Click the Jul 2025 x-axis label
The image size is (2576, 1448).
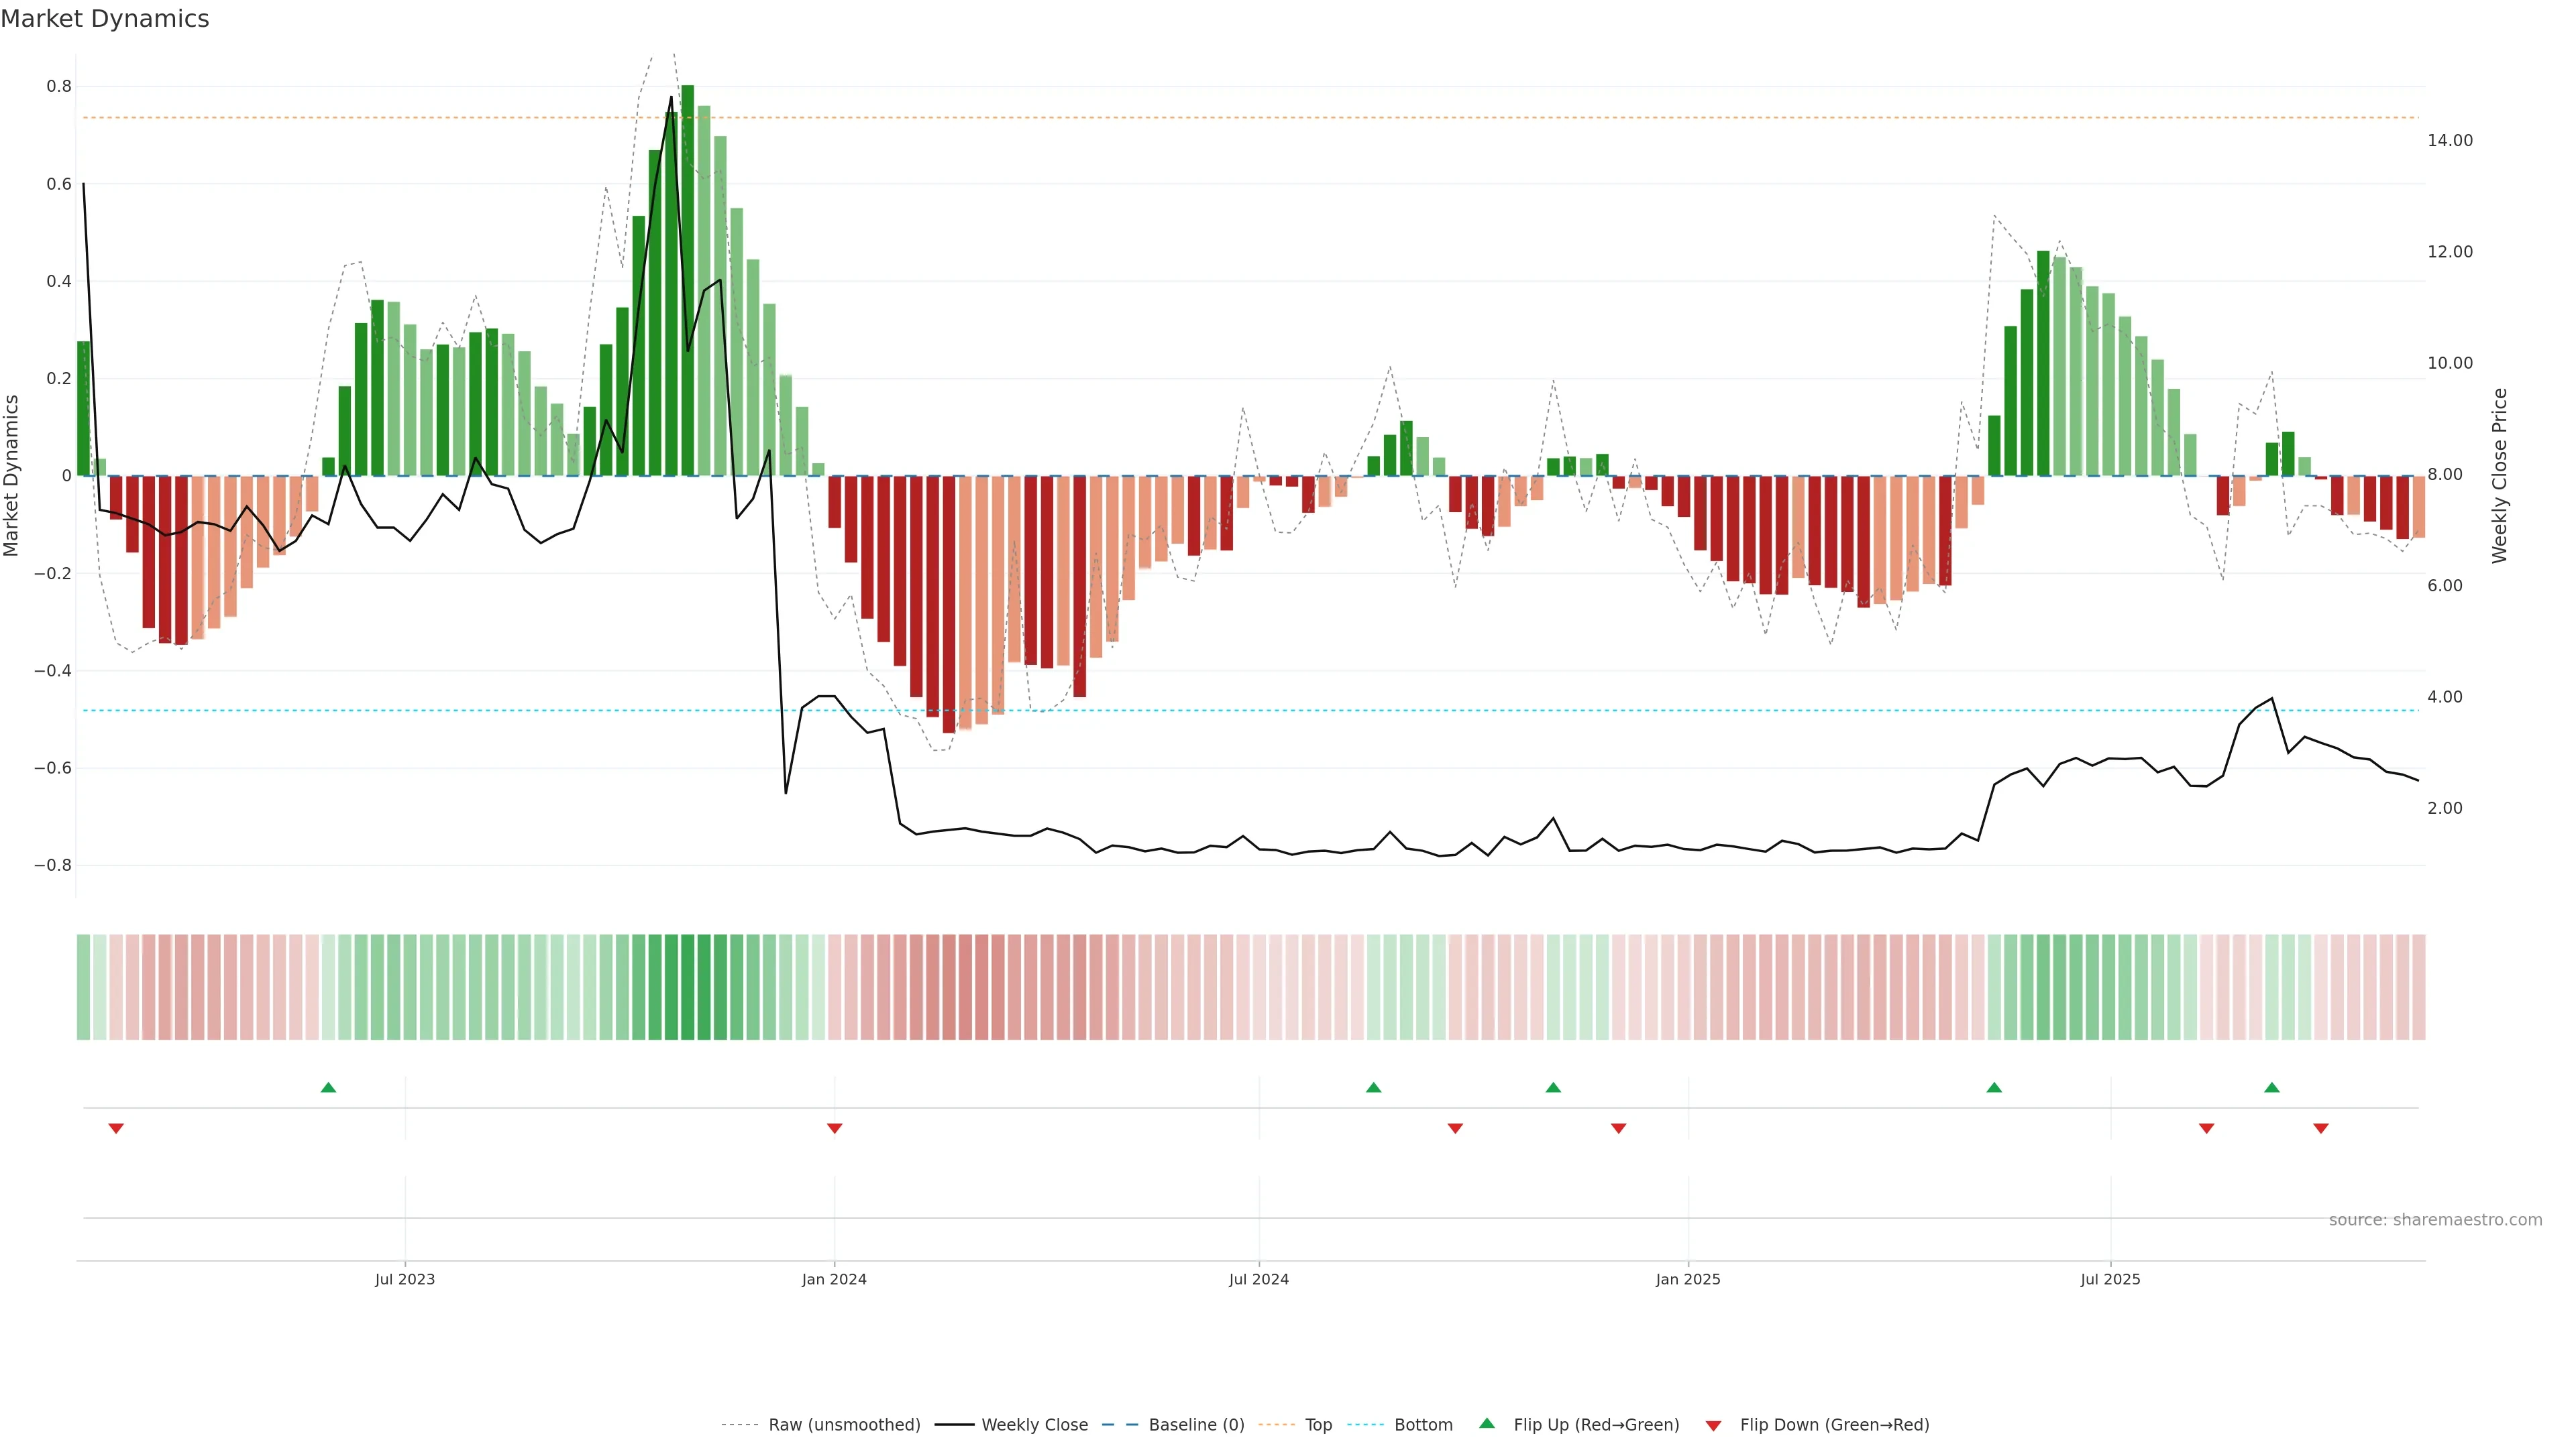[x=2110, y=1279]
